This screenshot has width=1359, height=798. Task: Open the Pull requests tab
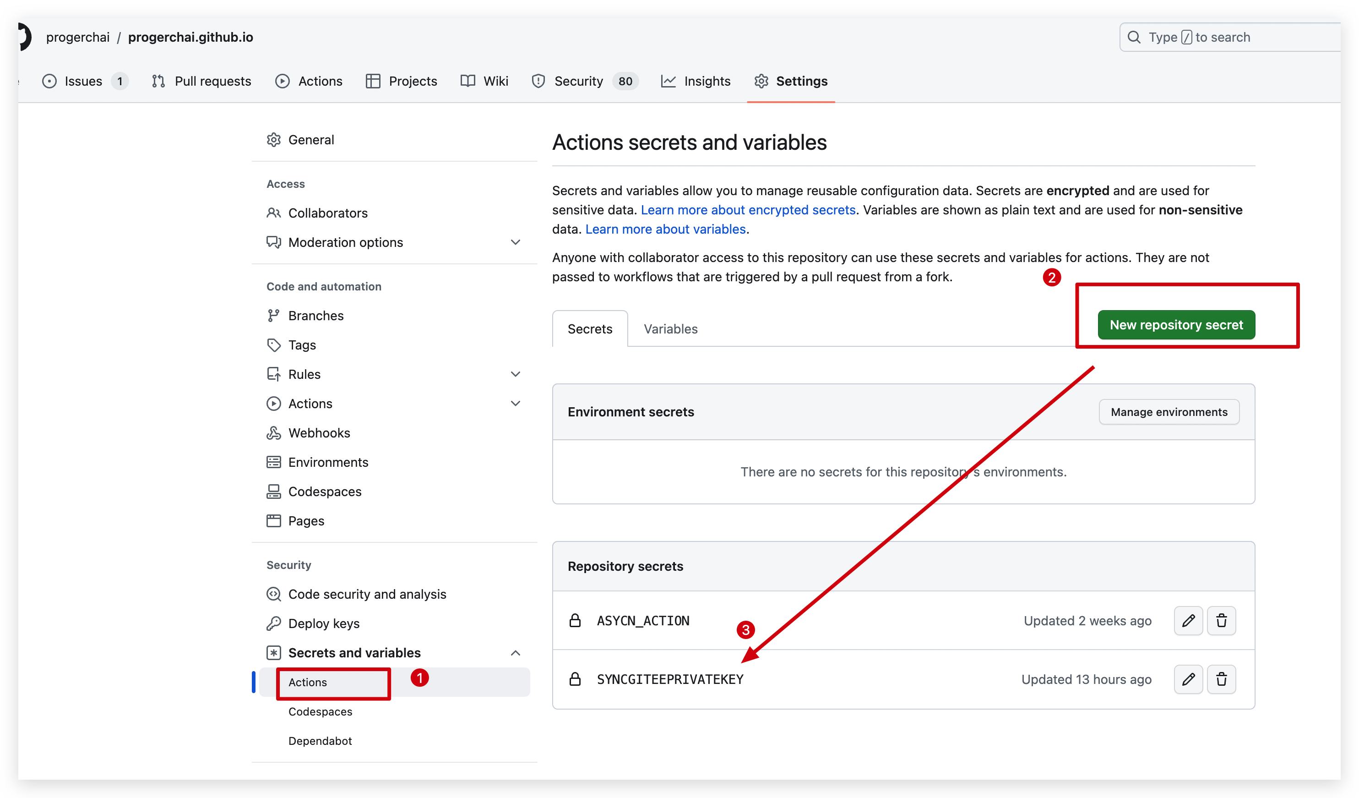[x=201, y=82]
